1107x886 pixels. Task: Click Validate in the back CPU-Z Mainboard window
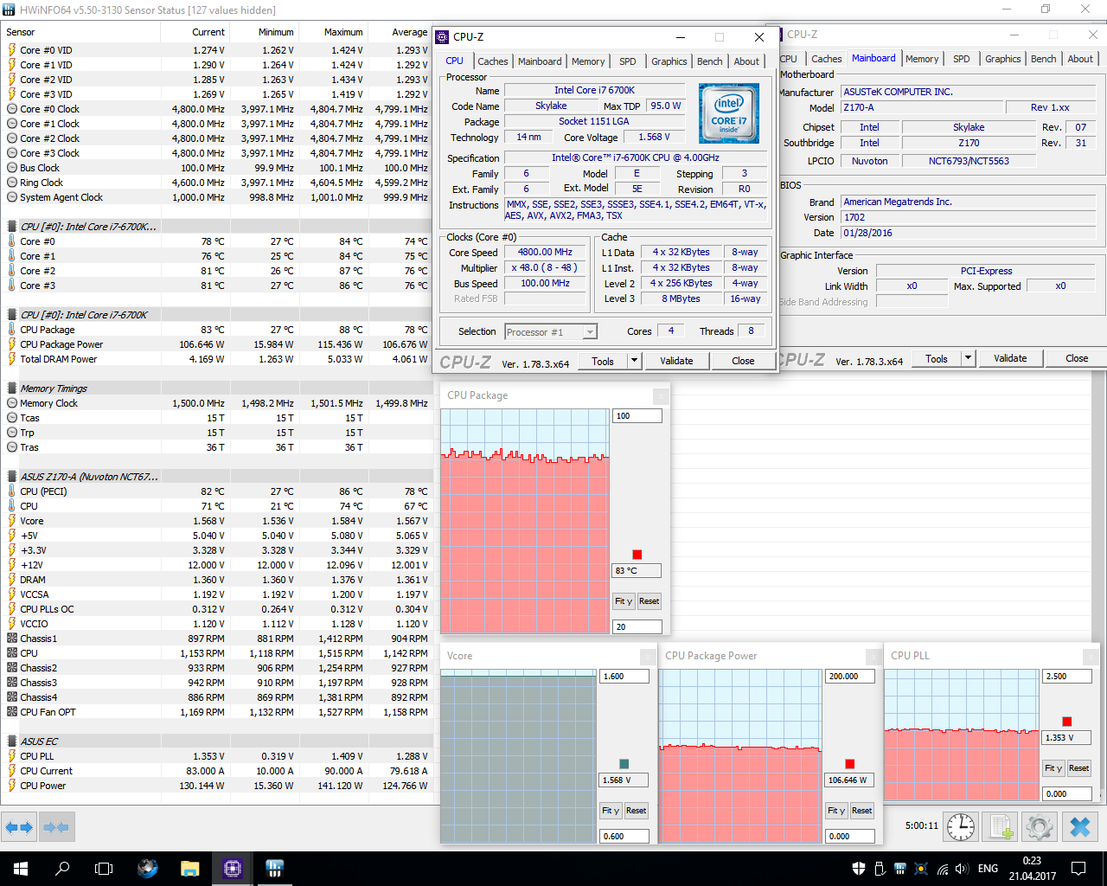(1010, 358)
